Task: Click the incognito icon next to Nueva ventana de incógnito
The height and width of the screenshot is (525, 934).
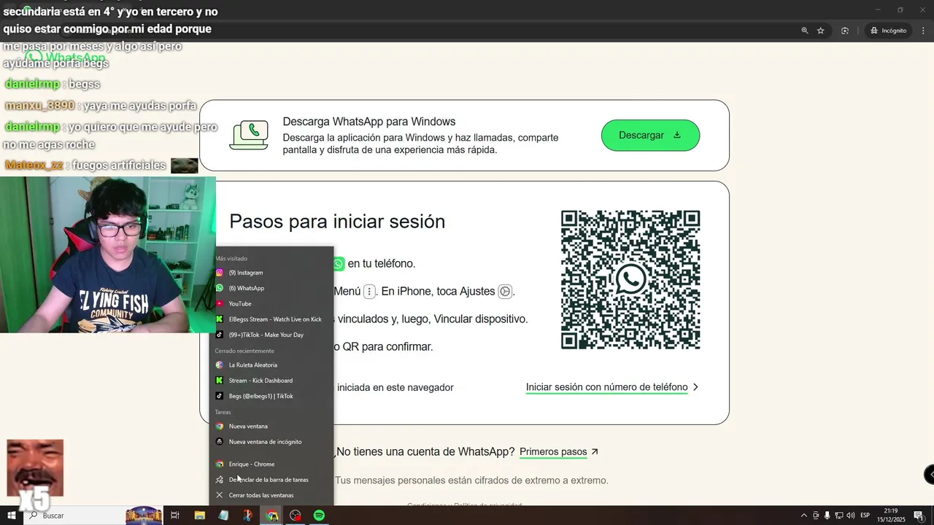Action: (x=219, y=442)
